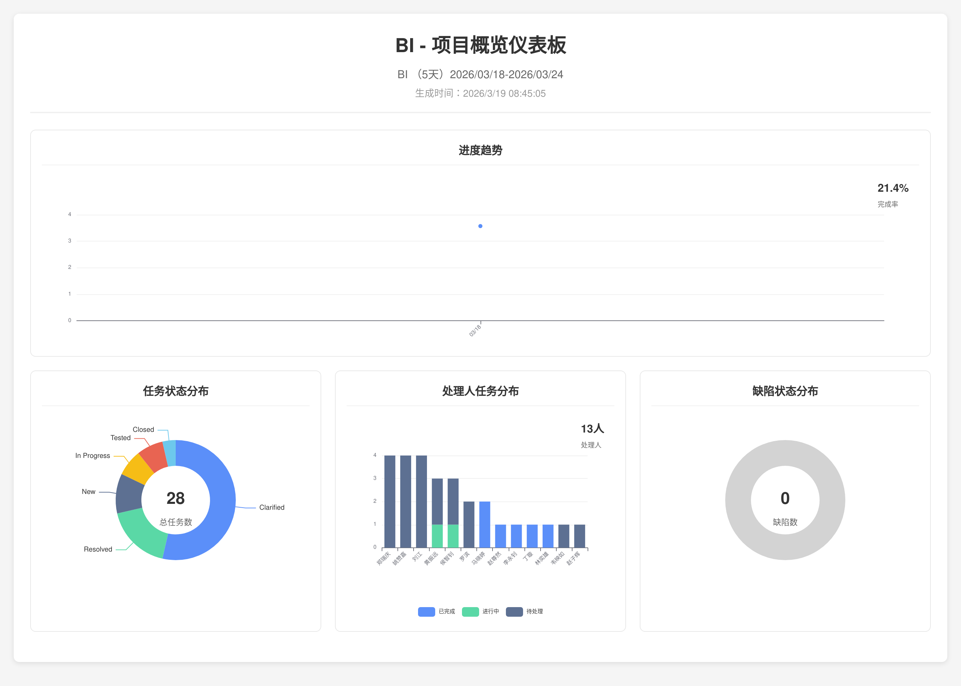The height and width of the screenshot is (686, 961).
Task: Click the gray defect status donut ring
Action: click(x=738, y=500)
